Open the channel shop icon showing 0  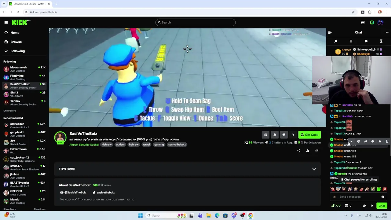(348, 206)
